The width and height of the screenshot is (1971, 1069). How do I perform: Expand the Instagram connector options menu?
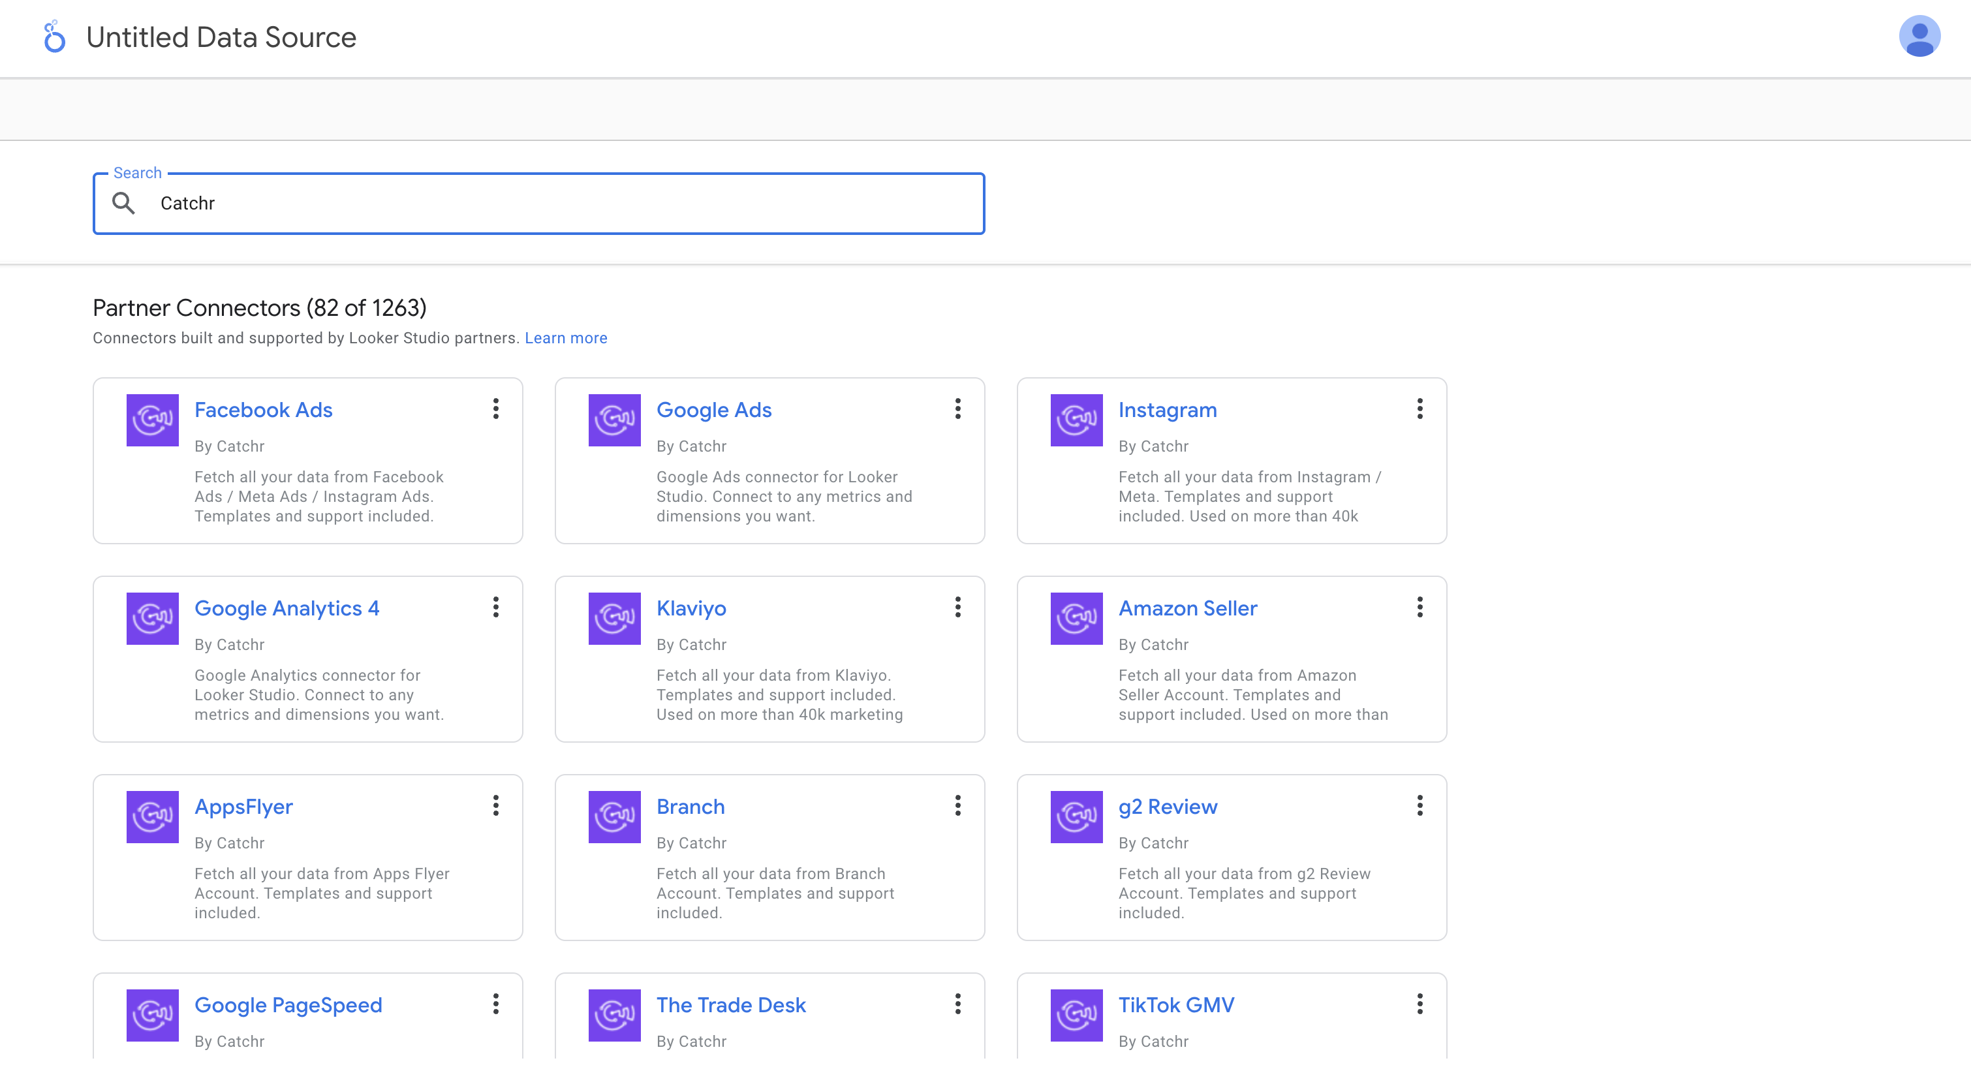pyautogui.click(x=1420, y=409)
